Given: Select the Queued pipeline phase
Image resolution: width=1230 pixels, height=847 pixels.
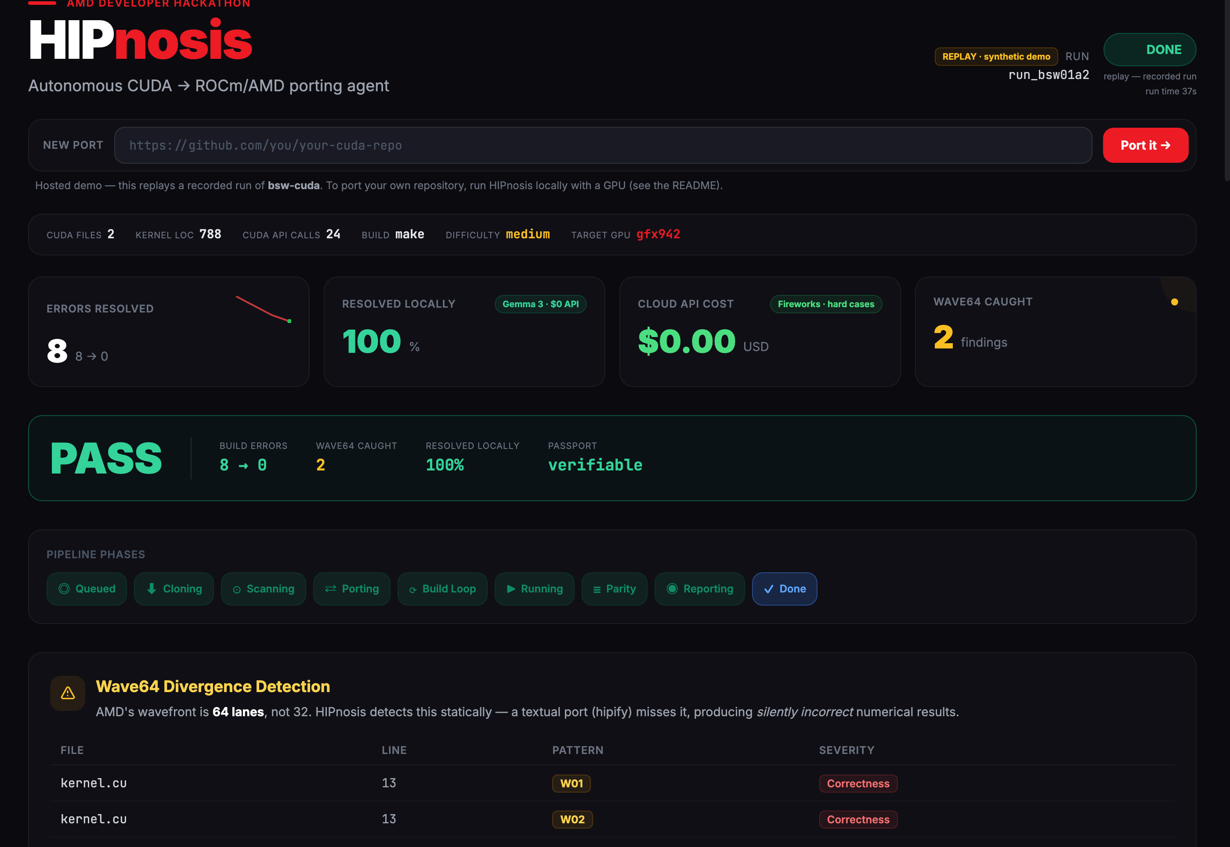Looking at the screenshot, I should (x=87, y=589).
